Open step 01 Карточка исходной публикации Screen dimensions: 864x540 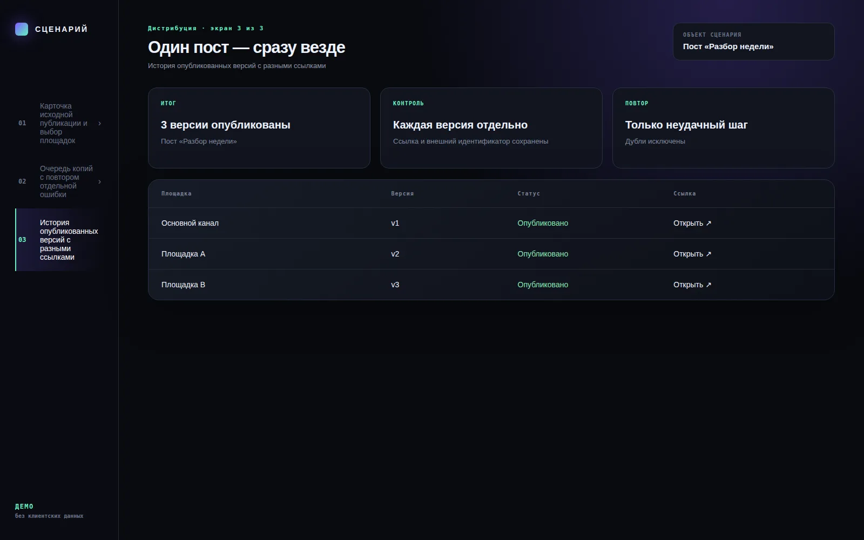tap(59, 123)
